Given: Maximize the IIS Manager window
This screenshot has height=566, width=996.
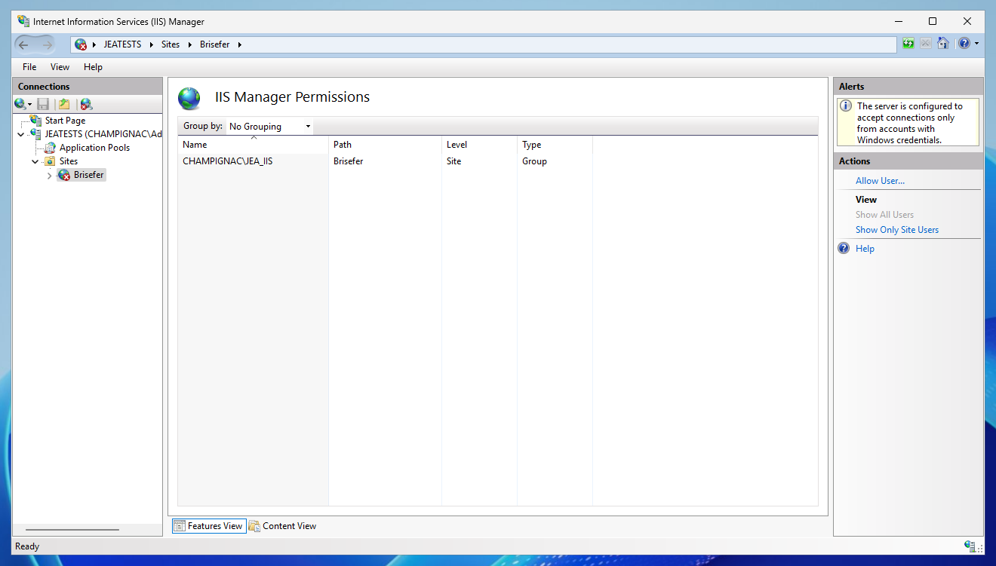Looking at the screenshot, I should tap(933, 21).
